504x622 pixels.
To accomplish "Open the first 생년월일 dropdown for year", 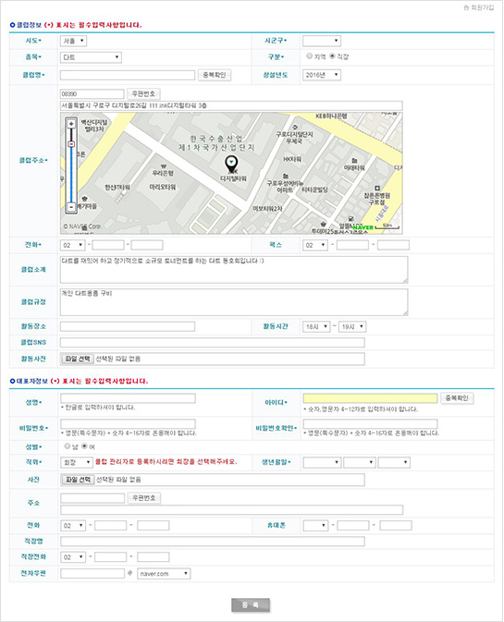I will [x=322, y=462].
